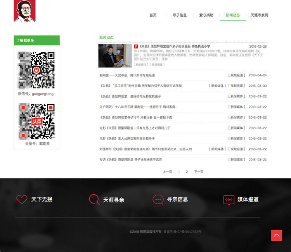The height and width of the screenshot is (252, 291).
Task: Click the magnifier icon beside 天涯寻亲
Action: (x=94, y=200)
